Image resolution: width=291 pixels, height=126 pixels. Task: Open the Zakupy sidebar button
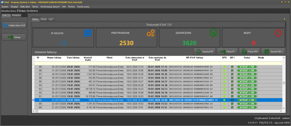pos(14,37)
